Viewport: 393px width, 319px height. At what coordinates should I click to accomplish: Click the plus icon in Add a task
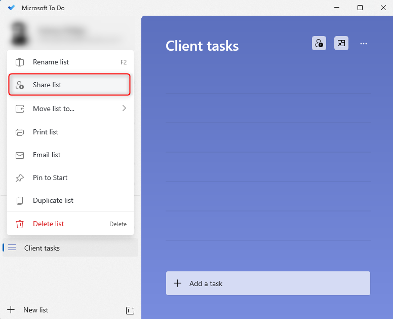pyautogui.click(x=177, y=283)
